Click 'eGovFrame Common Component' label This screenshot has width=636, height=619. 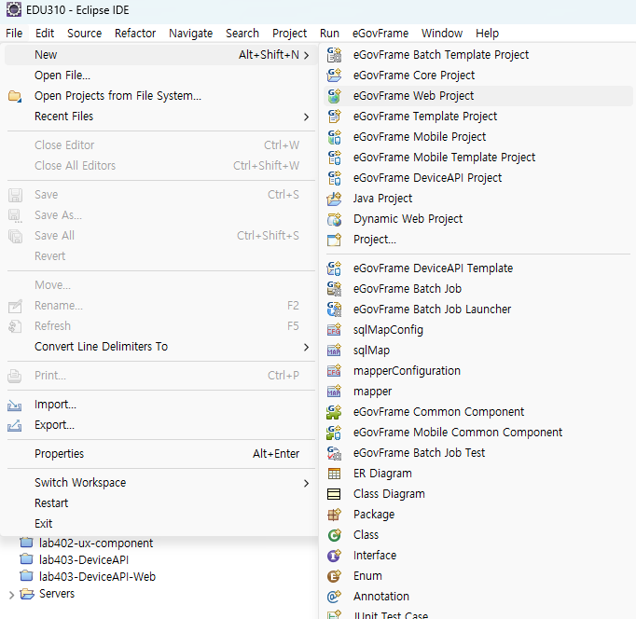pos(438,412)
